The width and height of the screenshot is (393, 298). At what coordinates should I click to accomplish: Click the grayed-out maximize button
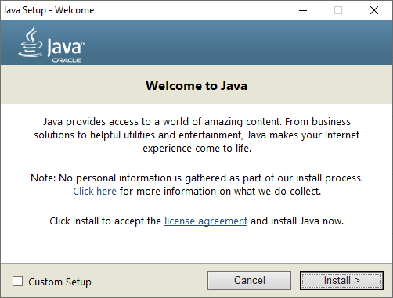[338, 10]
